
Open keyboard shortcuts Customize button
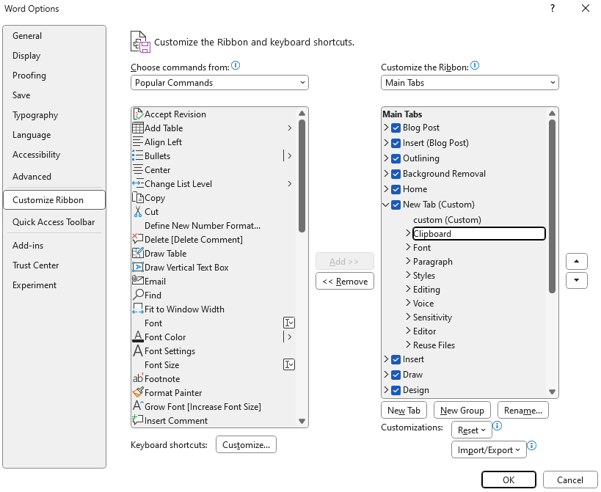(246, 445)
